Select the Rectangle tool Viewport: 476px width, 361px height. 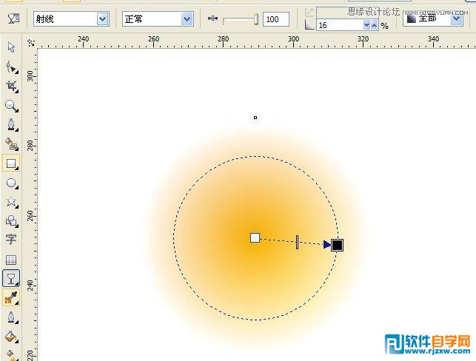[11, 163]
